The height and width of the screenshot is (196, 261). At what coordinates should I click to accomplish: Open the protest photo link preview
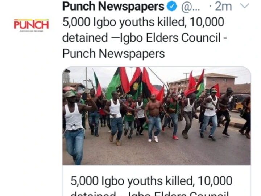coord(157,116)
